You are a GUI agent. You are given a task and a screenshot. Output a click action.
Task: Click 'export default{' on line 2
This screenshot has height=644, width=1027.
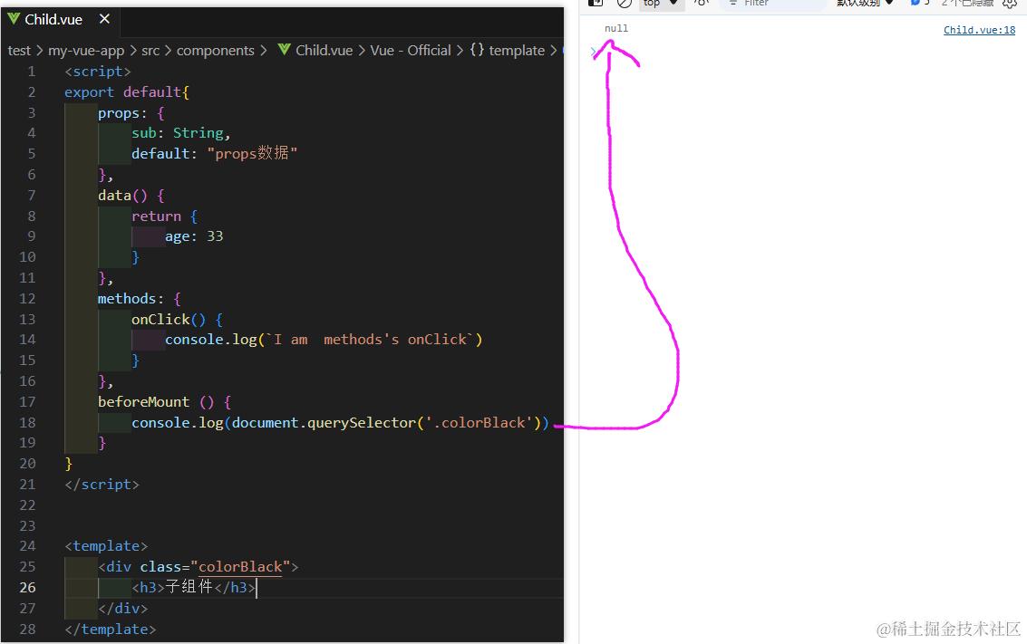click(x=126, y=92)
